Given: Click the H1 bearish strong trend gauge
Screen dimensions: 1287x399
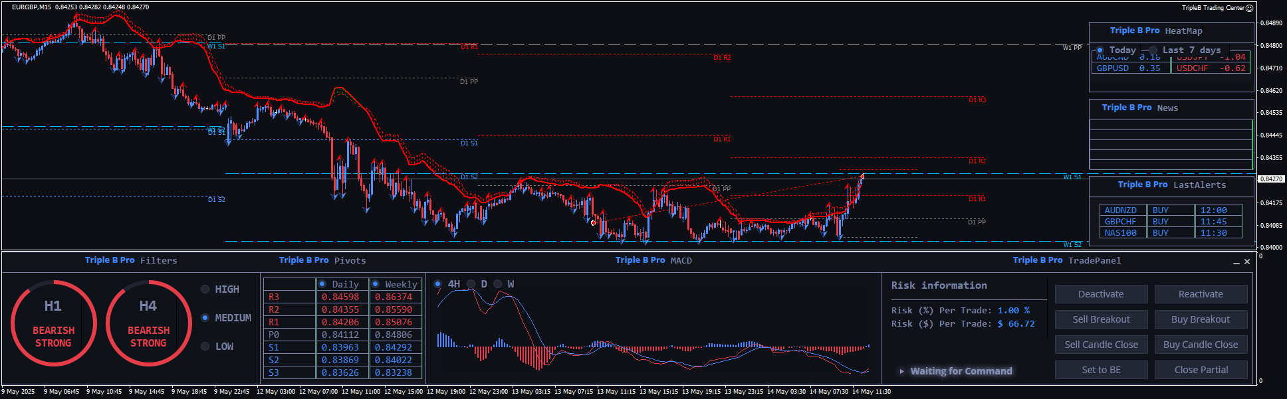Looking at the screenshot, I should (x=53, y=323).
